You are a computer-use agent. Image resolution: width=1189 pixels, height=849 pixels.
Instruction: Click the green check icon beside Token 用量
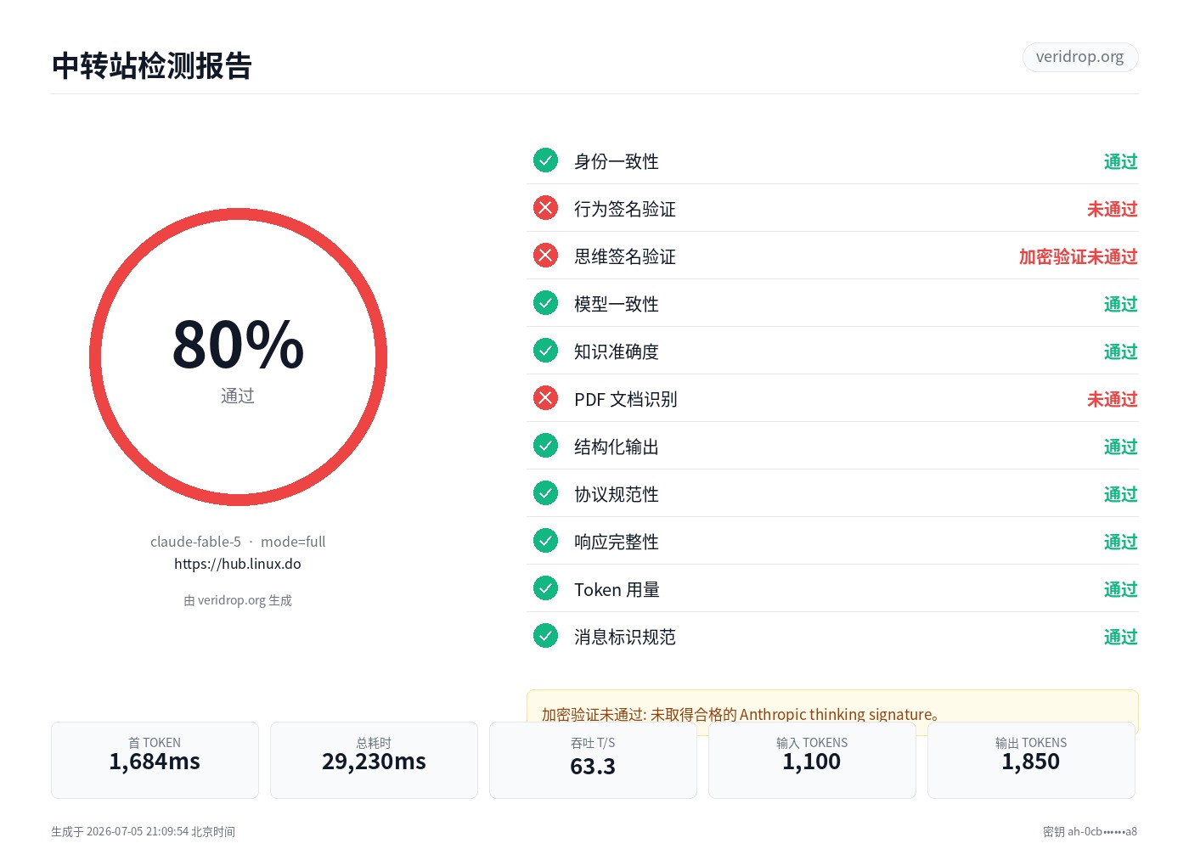click(545, 588)
